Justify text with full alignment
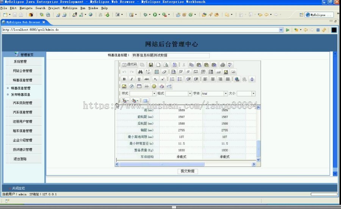This screenshot has height=209, width=341. tap(227, 79)
